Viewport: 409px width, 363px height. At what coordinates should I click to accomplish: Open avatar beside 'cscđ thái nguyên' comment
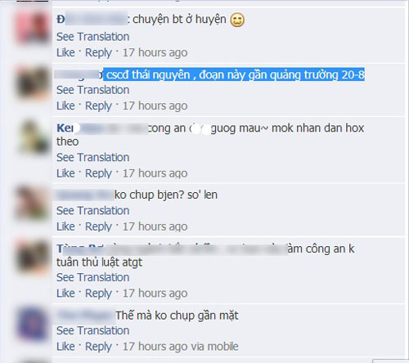point(33,83)
